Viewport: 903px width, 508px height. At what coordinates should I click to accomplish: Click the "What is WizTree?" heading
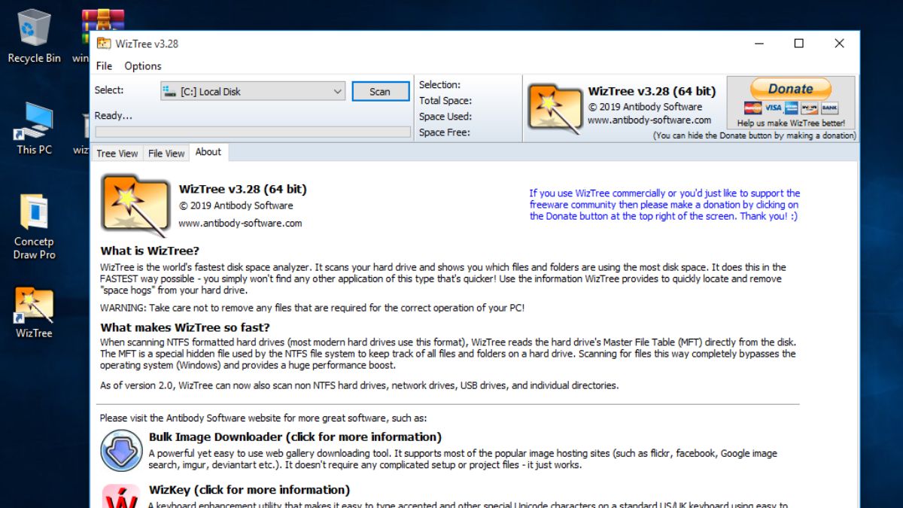150,251
